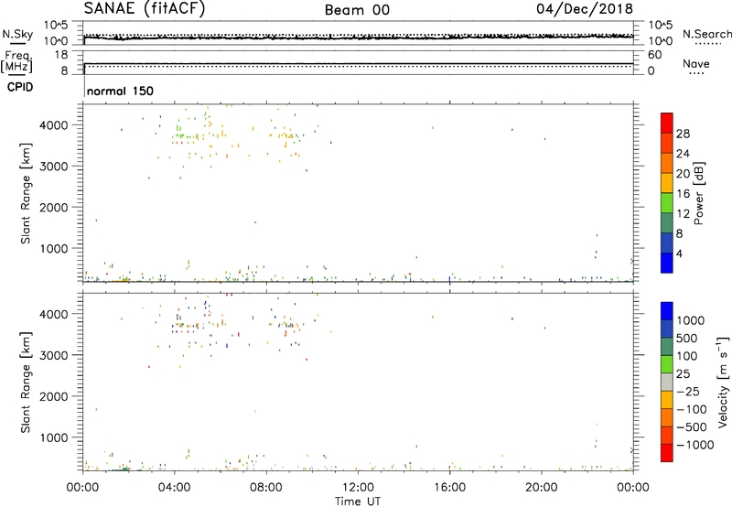Click the 'CPID' row label
This screenshot has width=732, height=507.
(20, 87)
